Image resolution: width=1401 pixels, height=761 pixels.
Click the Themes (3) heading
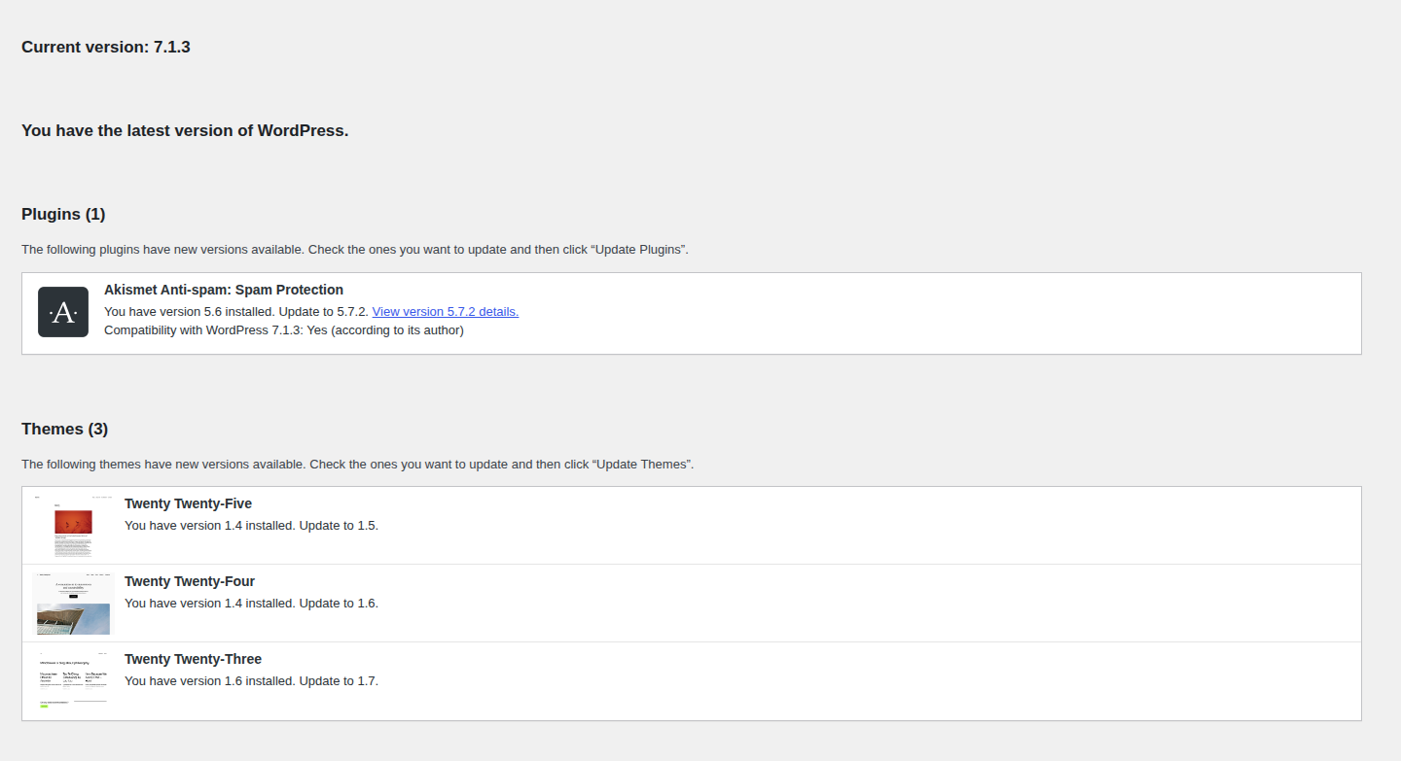pos(65,429)
